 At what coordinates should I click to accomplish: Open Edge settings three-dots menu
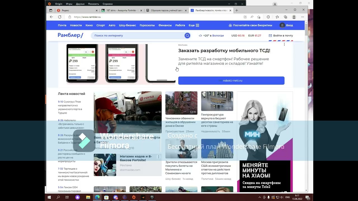click(x=303, y=17)
